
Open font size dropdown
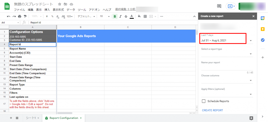click(x=105, y=16)
